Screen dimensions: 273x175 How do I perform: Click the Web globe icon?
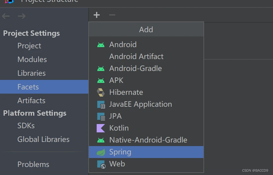tap(101, 164)
